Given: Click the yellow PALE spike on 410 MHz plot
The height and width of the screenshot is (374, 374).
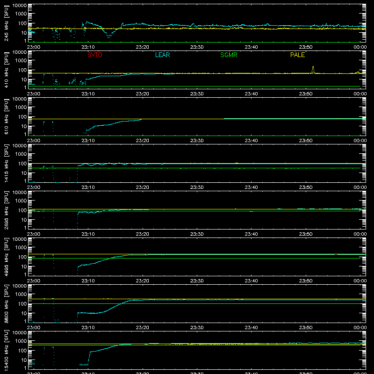Looking at the screenshot, I should [x=313, y=70].
